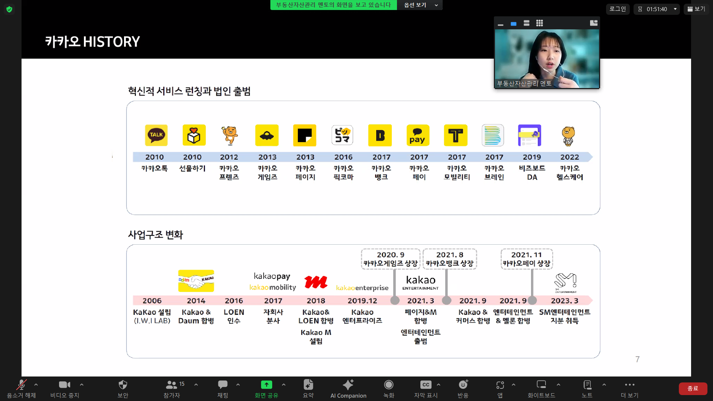Click the 카카오 모빌리티 T logo icon
Screen dimensions: 713x401
click(x=456, y=135)
